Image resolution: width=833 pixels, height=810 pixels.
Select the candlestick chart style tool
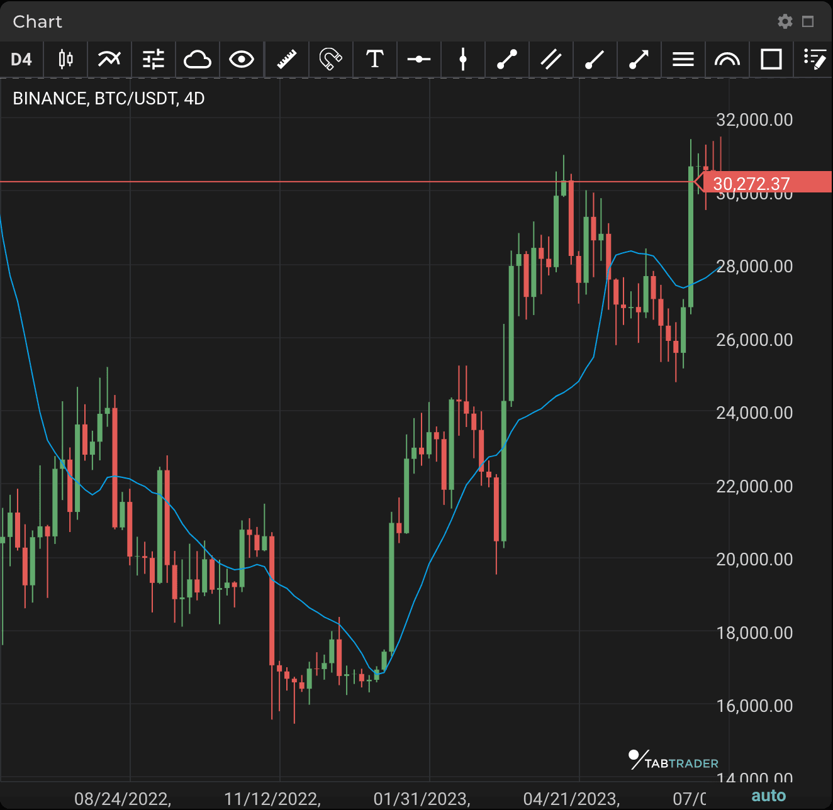click(x=65, y=59)
